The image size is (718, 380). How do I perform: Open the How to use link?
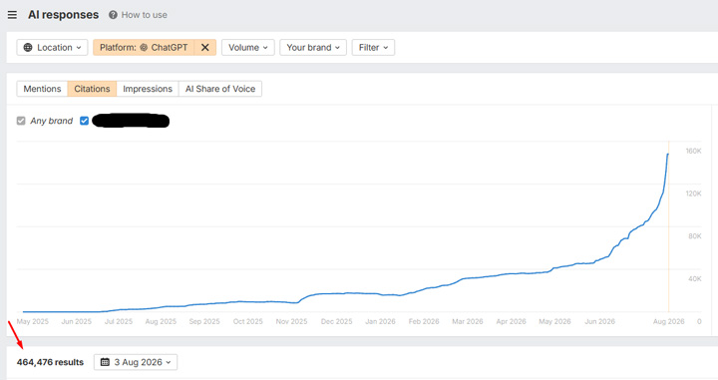point(144,15)
